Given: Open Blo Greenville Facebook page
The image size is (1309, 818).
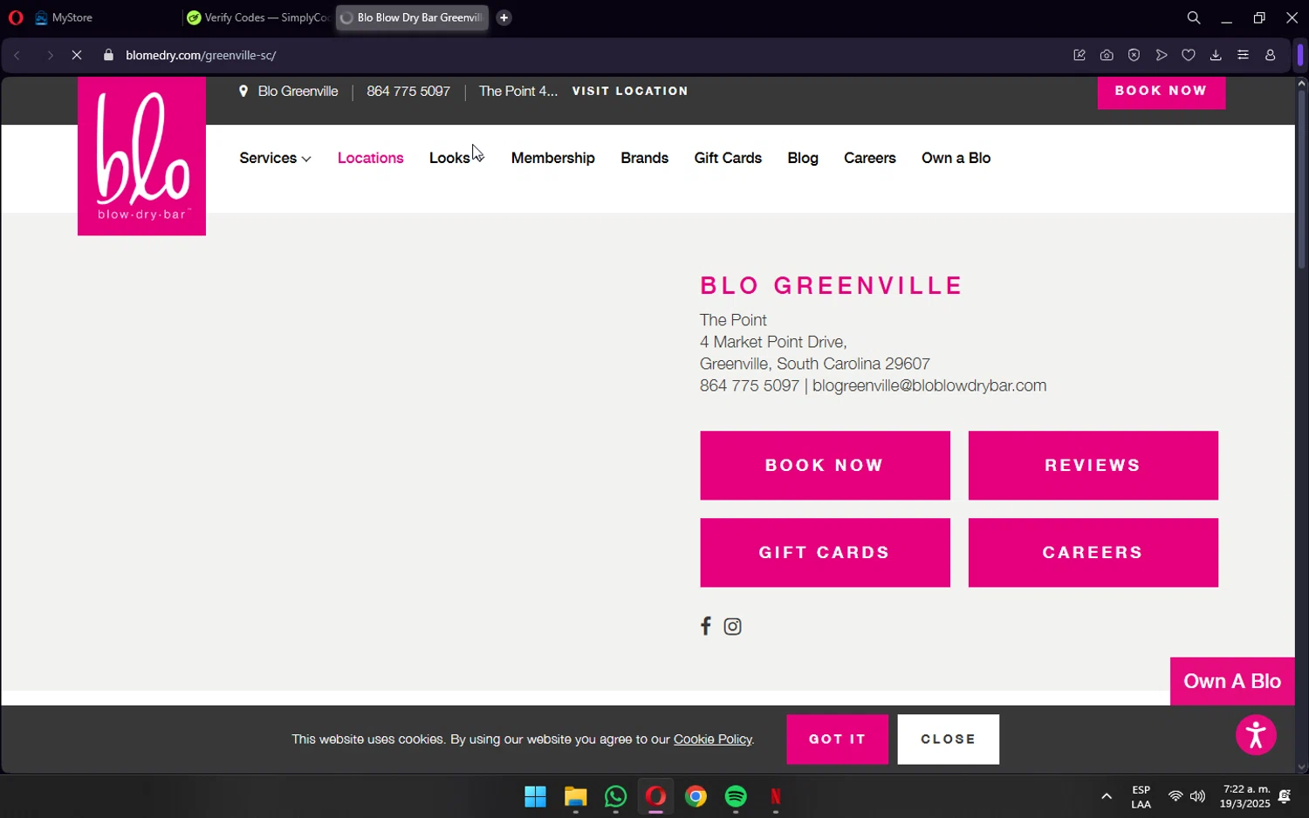Looking at the screenshot, I should tap(705, 626).
